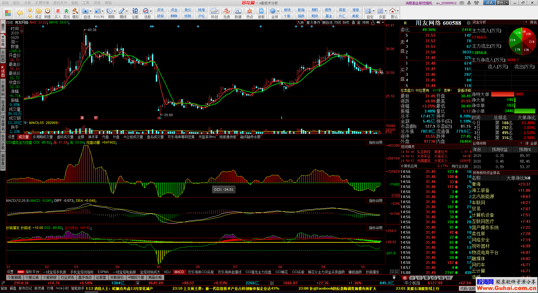538x293 pixels.
Task: Toggle 重大事件 major events markers
Action: (313, 22)
